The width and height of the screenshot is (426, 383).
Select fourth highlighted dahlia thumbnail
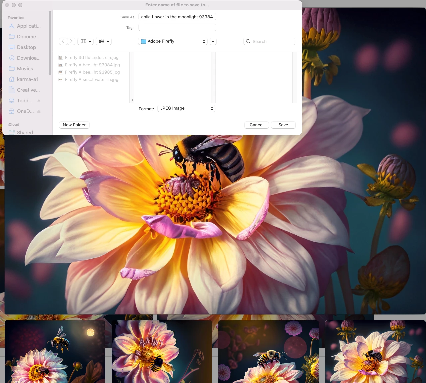(x=375, y=352)
